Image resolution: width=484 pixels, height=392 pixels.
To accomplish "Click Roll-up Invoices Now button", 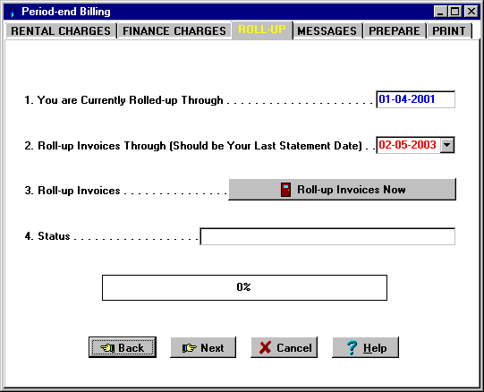I will [x=342, y=190].
